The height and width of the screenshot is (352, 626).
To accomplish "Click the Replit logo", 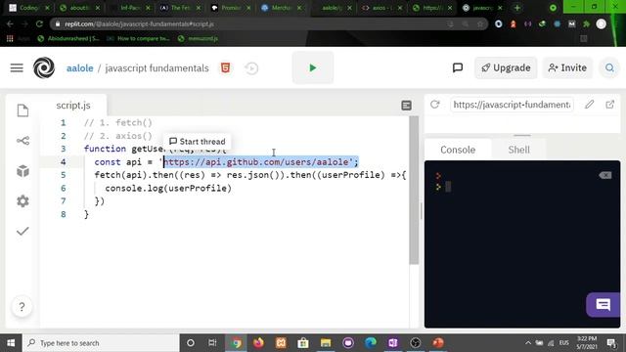I will 44,67.
